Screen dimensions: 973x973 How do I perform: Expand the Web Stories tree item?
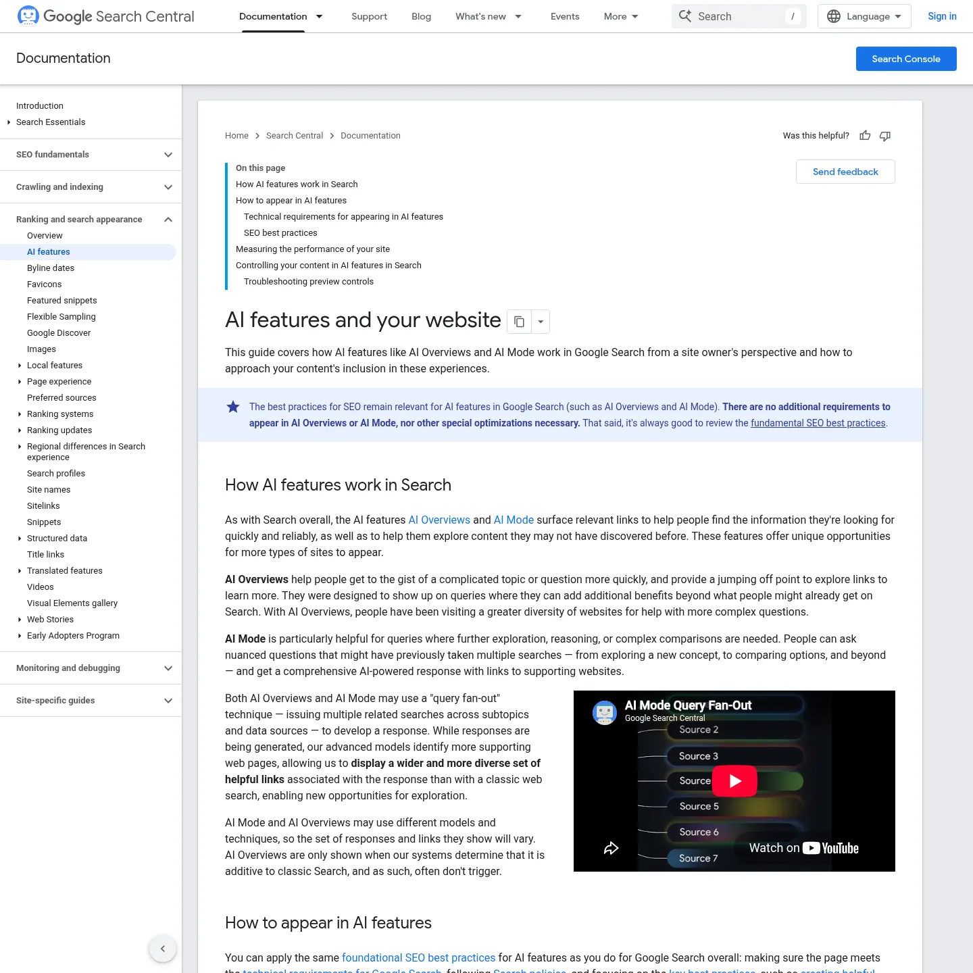point(20,620)
